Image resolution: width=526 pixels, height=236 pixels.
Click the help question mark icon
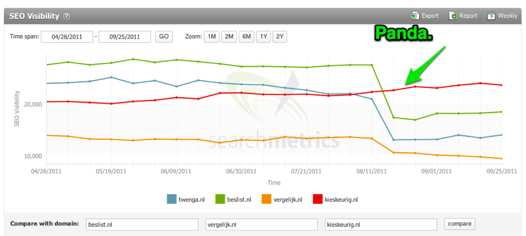tap(67, 16)
